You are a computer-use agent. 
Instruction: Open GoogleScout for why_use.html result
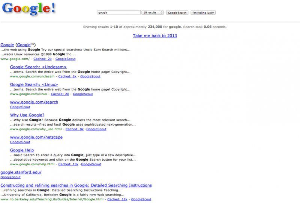[96, 129]
